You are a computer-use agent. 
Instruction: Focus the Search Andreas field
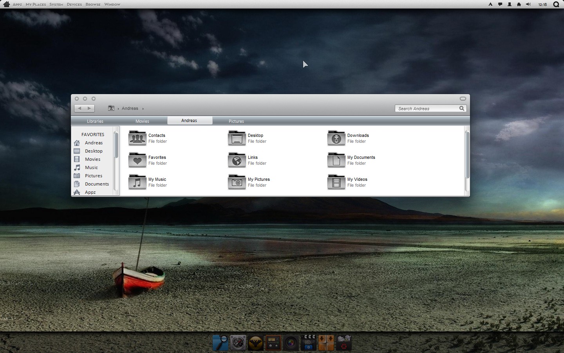click(x=430, y=108)
